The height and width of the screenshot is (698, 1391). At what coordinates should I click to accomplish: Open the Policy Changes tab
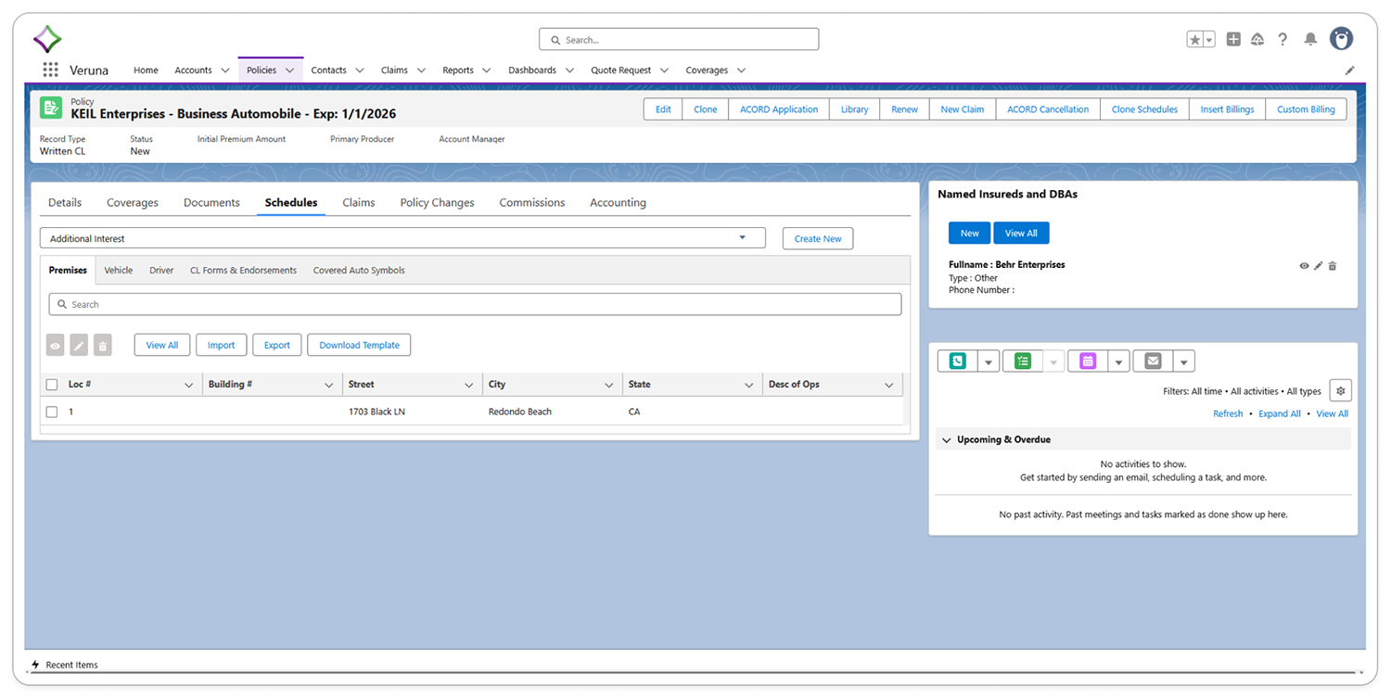[x=437, y=202]
